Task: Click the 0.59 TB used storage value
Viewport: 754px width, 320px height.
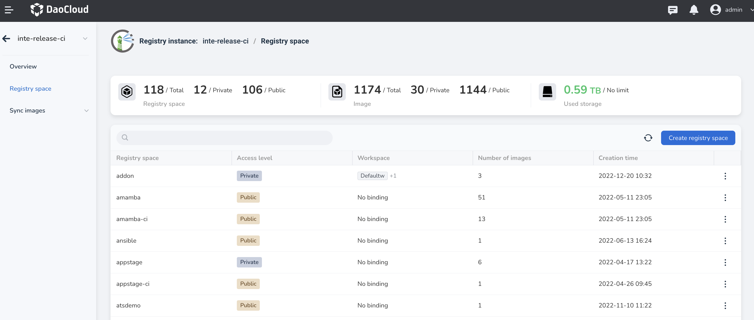Action: pos(582,90)
